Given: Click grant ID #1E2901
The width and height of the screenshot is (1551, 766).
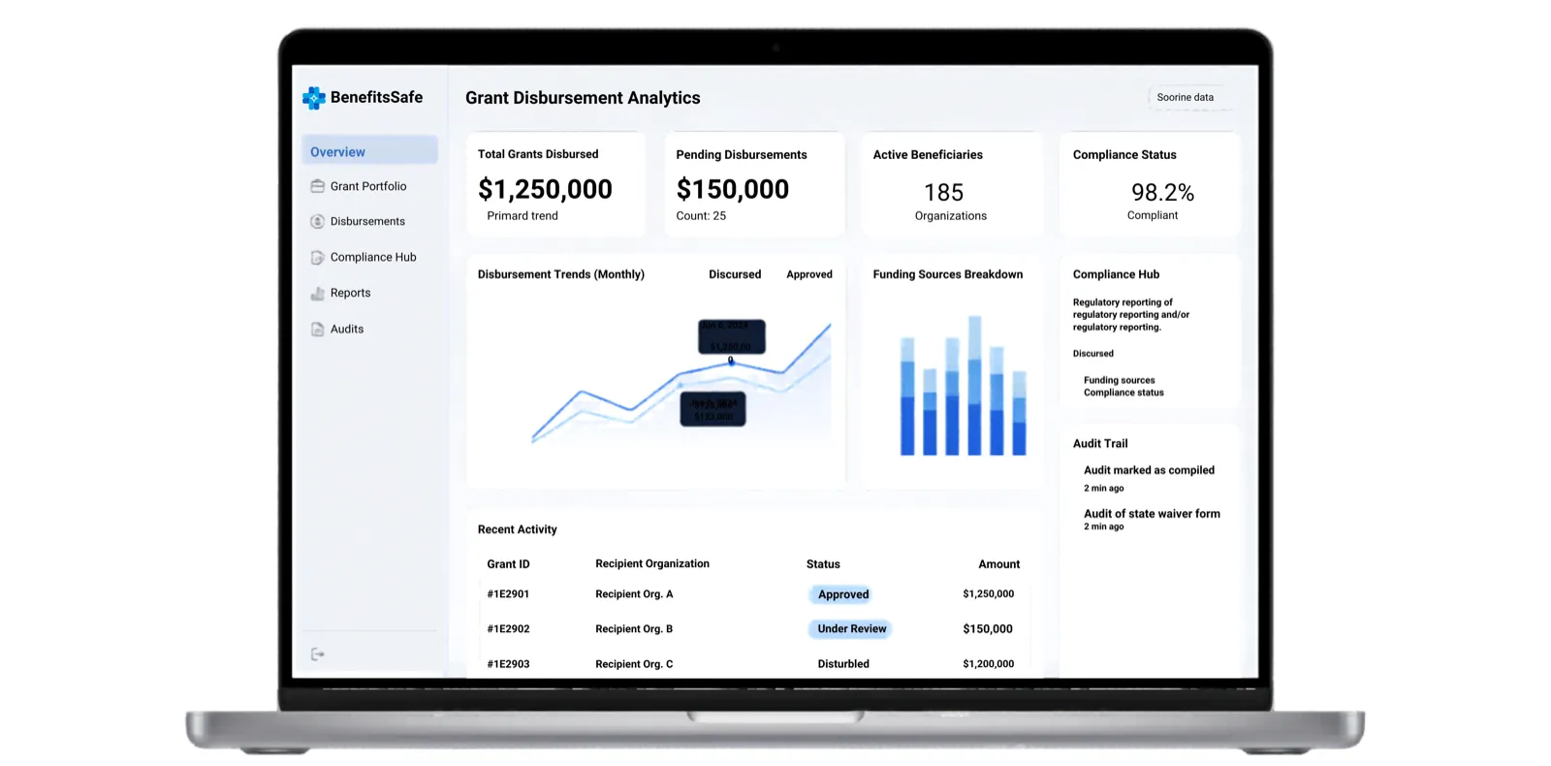Looking at the screenshot, I should pyautogui.click(x=508, y=594).
